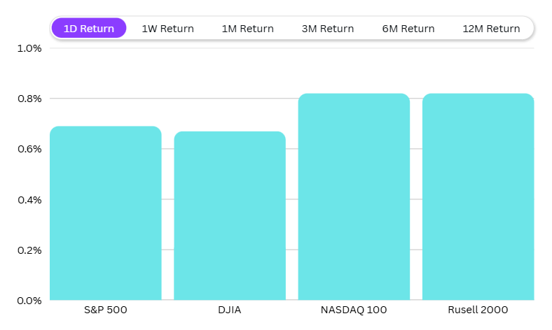Click the DJIA axis label
552x330 pixels.
[230, 310]
